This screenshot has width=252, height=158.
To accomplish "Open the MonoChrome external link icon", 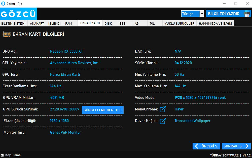I will (163, 109).
